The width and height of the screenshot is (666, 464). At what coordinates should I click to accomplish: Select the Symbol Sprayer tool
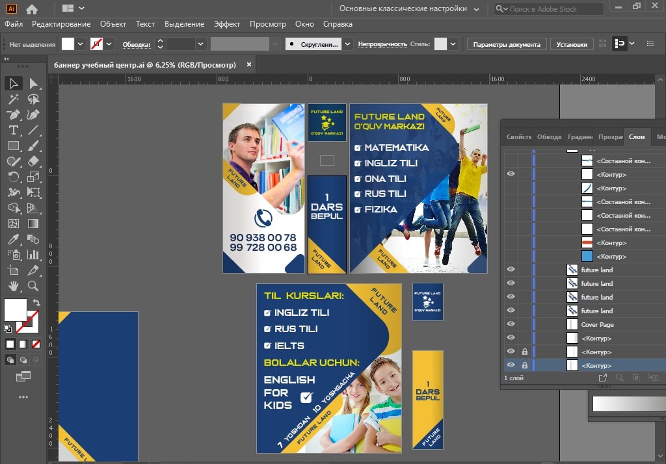[x=13, y=255]
